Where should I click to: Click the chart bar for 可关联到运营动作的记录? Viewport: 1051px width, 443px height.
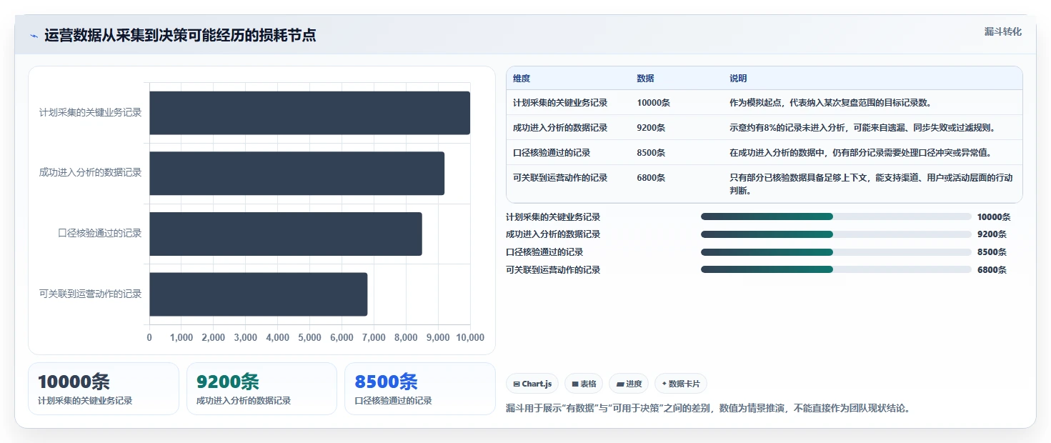click(x=258, y=294)
